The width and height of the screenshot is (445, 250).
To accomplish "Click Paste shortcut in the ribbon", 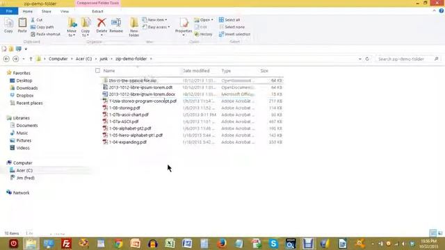I will pos(45,34).
